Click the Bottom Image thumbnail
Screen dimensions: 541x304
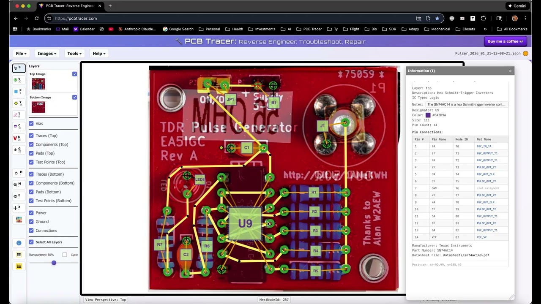(x=38, y=107)
